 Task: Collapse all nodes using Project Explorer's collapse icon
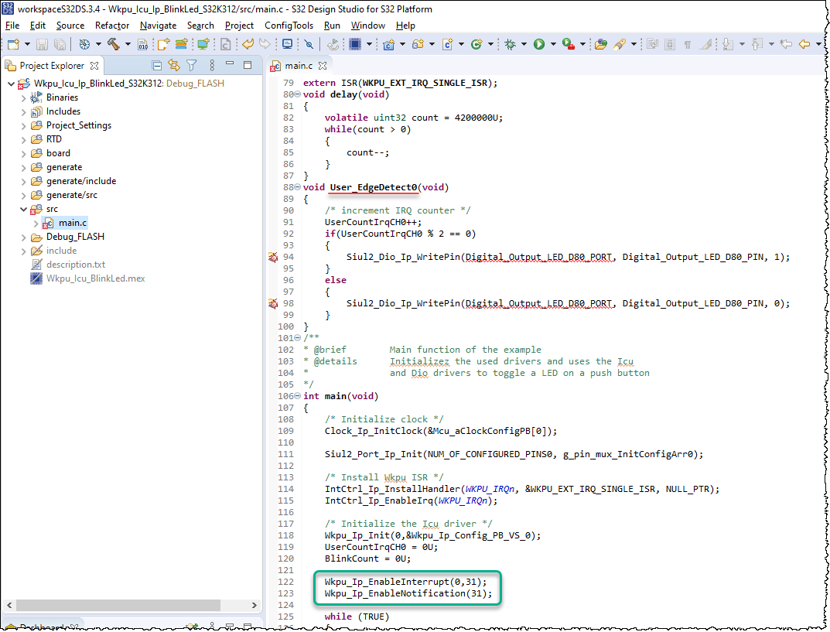(157, 66)
